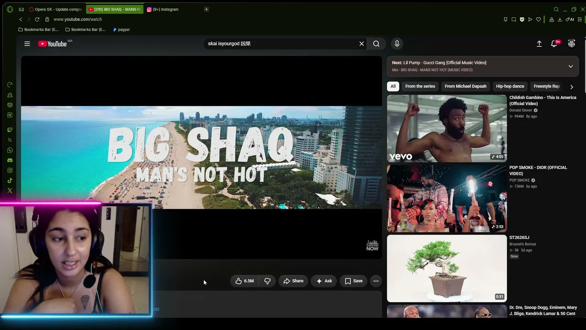Save the video to a playlist
The height and width of the screenshot is (330, 586).
pos(353,281)
